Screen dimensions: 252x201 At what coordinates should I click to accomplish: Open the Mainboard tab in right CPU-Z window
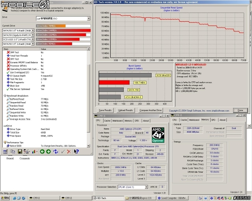pyautogui.click(x=194, y=120)
